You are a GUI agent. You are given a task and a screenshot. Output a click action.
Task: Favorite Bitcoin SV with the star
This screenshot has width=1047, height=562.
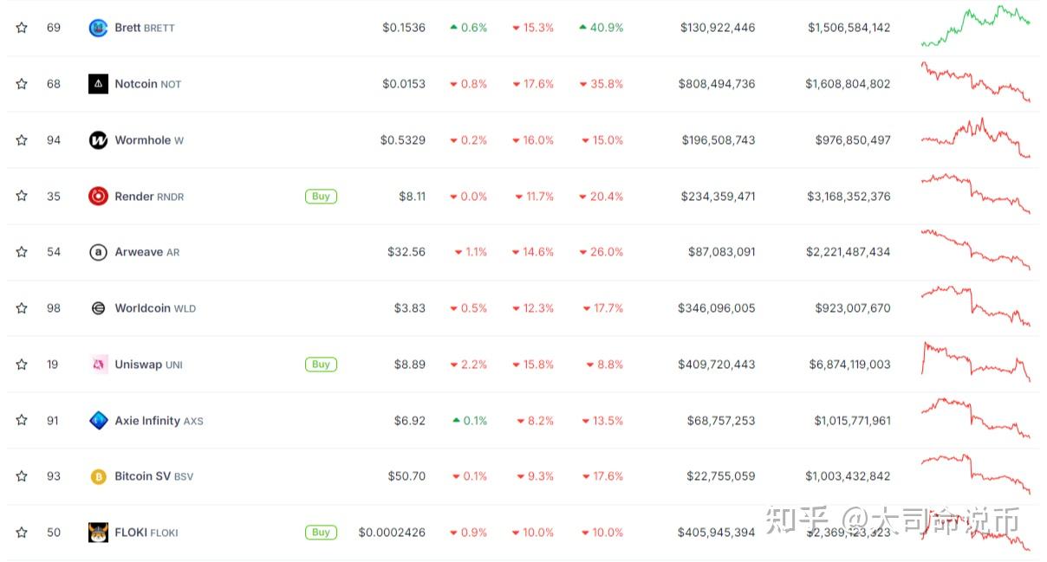[22, 476]
